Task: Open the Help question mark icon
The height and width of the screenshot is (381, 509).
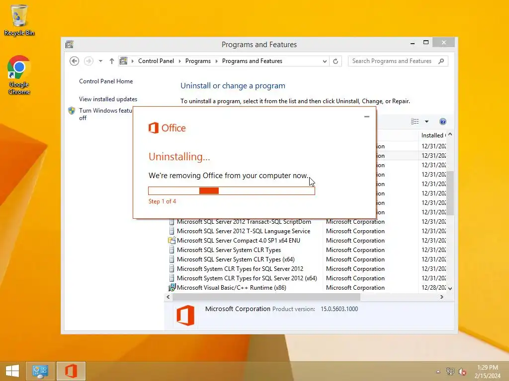Action: coord(443,122)
